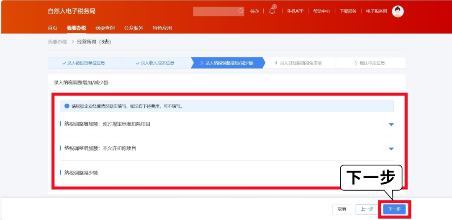Click the 下一步 button

pos(394,209)
